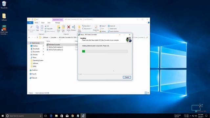Click Converter in the address breadcrumb
Screen dimensions: 210x118
53,37
